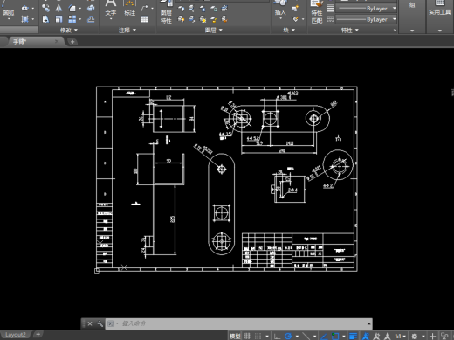This screenshot has height=340, width=454.
Task: Open 图层特性 layer properties manager
Action: click(x=166, y=12)
